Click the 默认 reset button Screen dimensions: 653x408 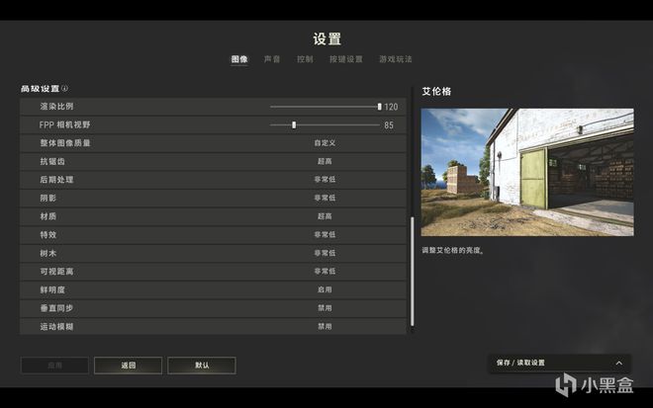pos(202,366)
